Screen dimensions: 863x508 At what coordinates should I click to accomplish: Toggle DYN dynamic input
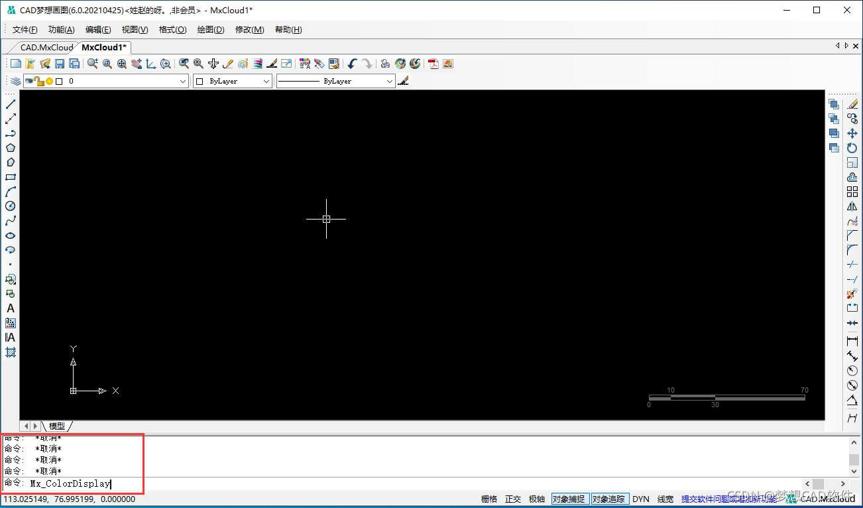pyautogui.click(x=641, y=499)
